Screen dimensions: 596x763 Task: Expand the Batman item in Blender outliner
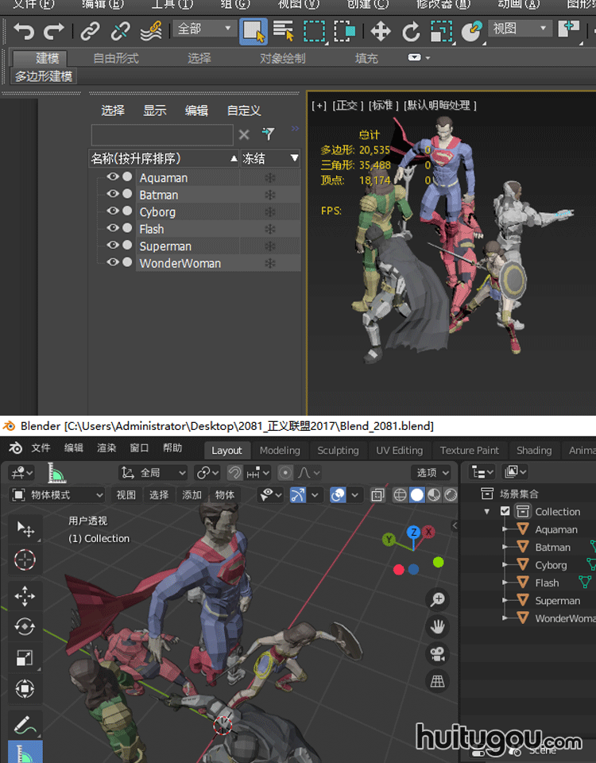click(504, 547)
